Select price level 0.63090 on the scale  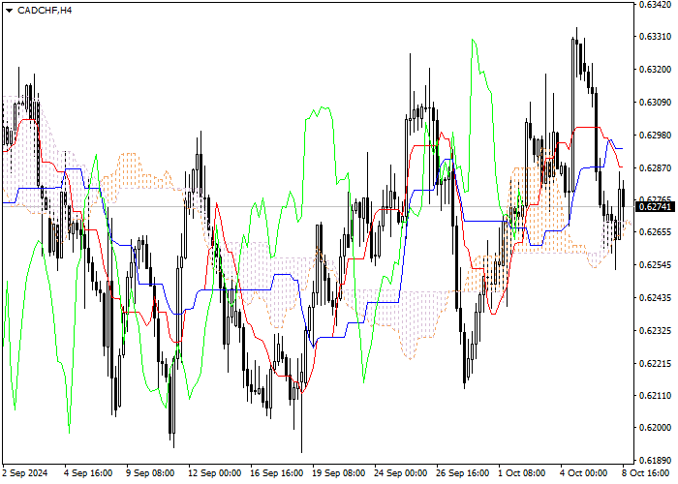pos(655,103)
